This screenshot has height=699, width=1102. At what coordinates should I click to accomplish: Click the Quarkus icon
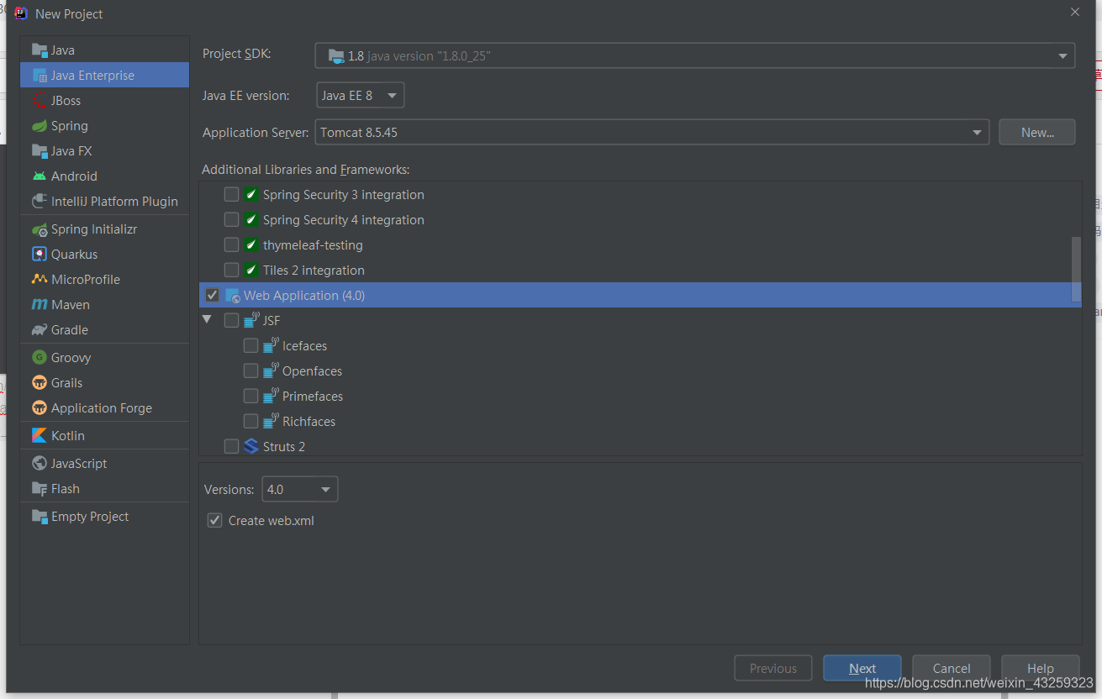[x=40, y=255]
